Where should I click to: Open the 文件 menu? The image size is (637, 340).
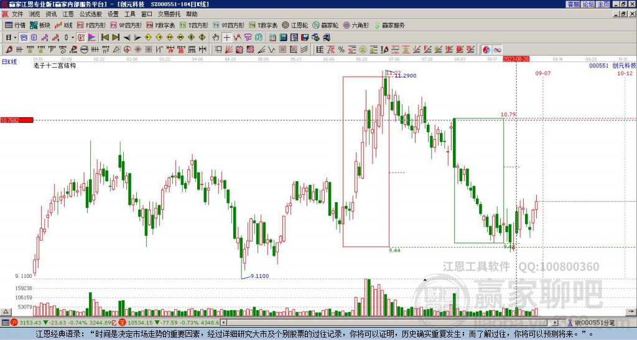(17, 14)
